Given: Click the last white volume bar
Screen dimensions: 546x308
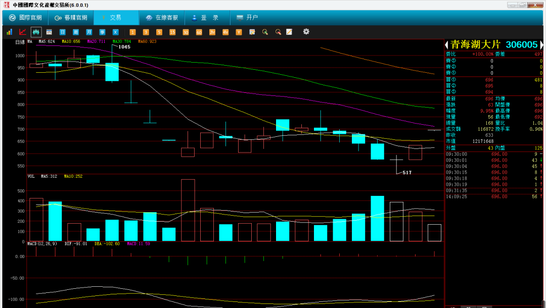Looking at the screenshot, I should [434, 233].
